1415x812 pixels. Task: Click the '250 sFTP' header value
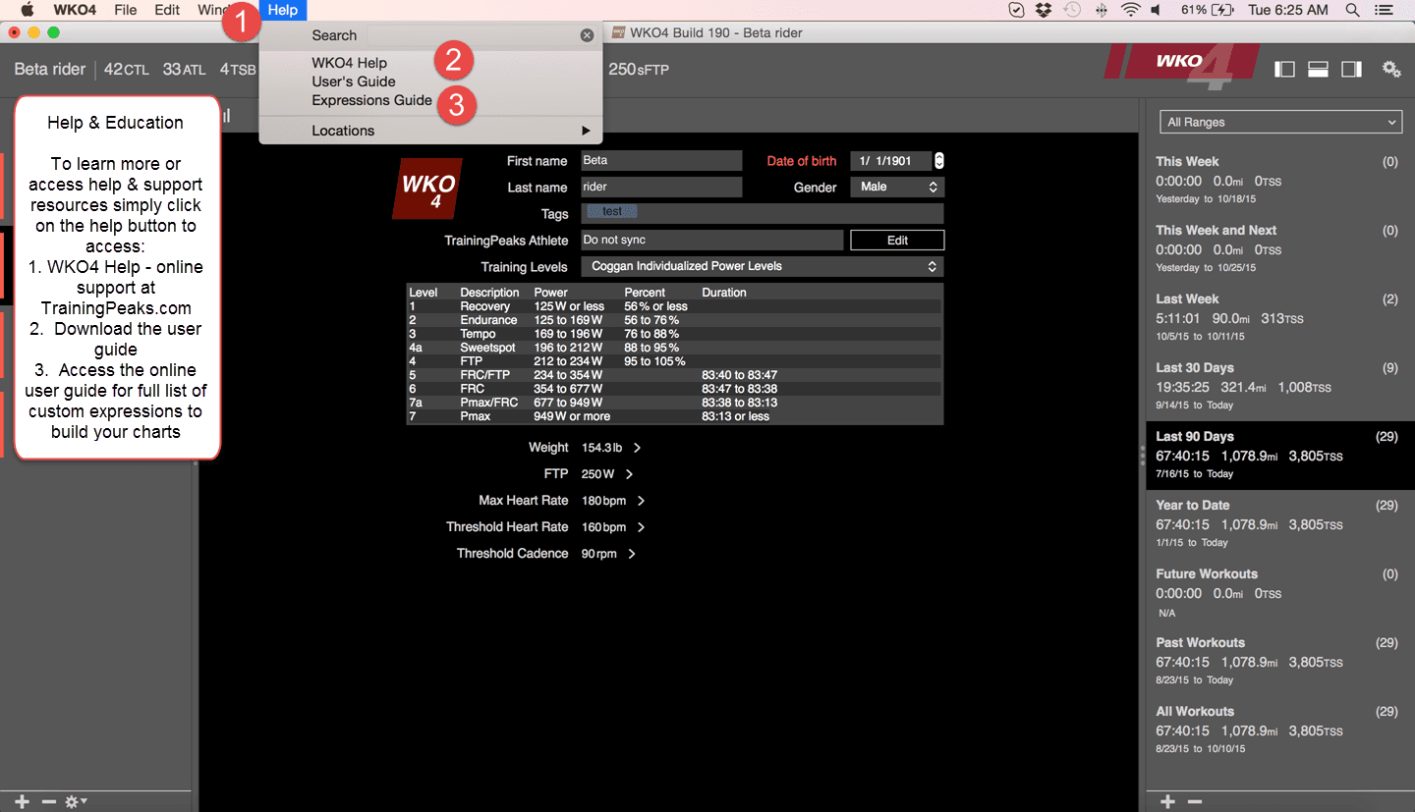click(639, 69)
